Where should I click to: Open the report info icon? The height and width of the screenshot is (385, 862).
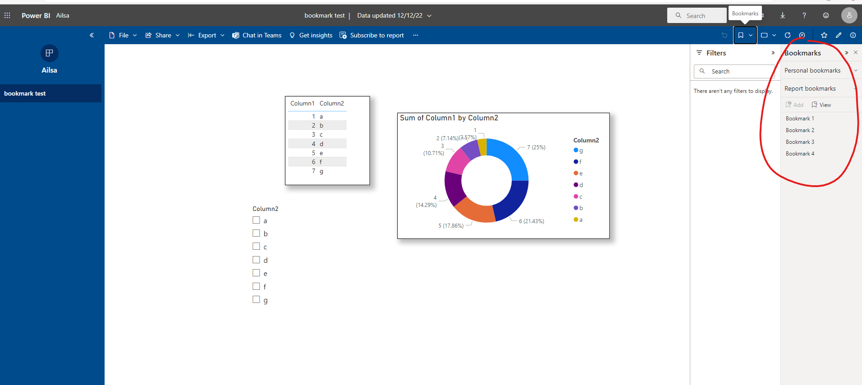[x=853, y=35]
